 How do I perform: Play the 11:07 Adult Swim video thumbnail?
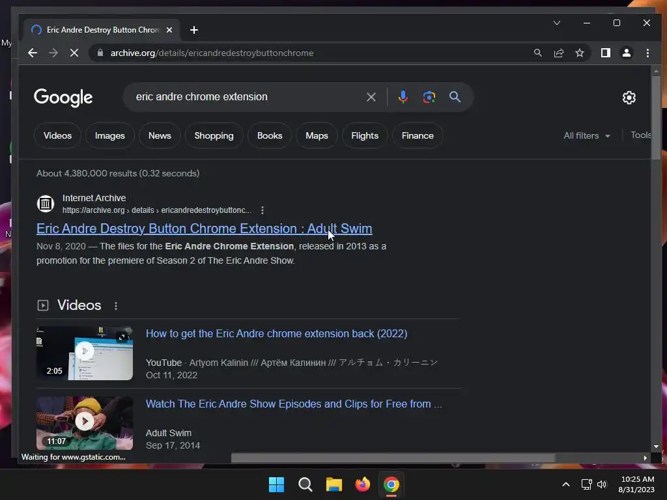tap(85, 423)
